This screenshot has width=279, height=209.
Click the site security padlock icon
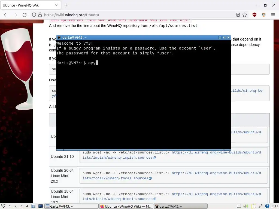40,15
